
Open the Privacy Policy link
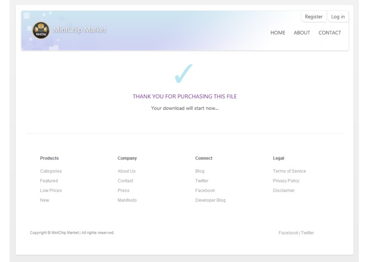(x=286, y=181)
